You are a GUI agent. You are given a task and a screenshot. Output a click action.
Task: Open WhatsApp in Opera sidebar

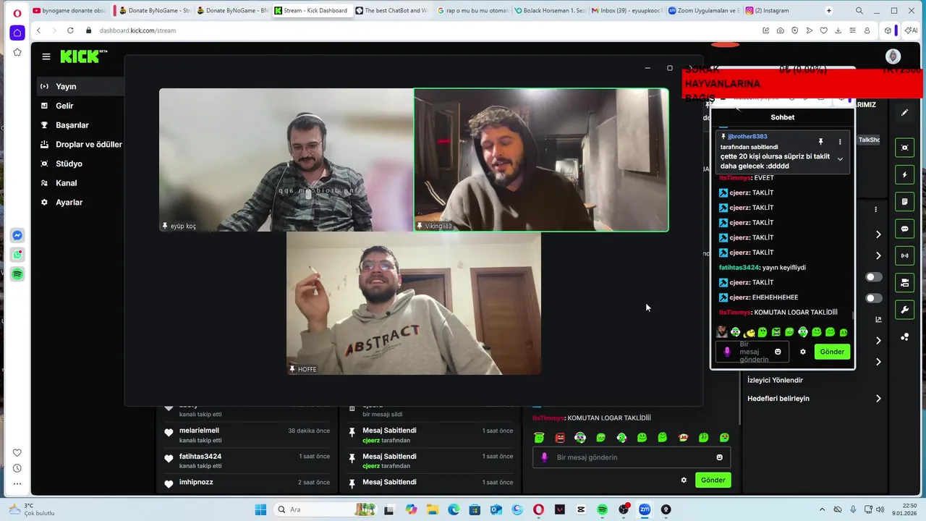tap(17, 255)
